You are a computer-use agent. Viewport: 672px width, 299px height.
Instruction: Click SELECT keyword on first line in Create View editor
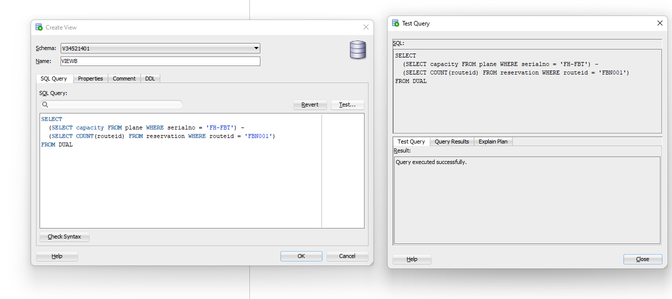click(x=52, y=119)
